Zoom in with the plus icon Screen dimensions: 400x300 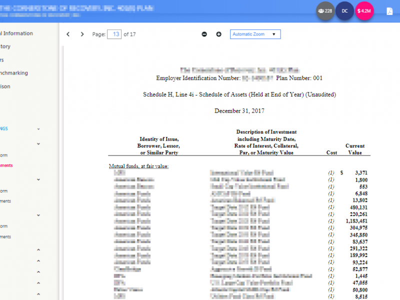(x=218, y=34)
